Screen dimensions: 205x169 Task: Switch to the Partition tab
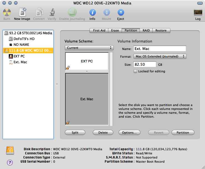[x=131, y=30]
